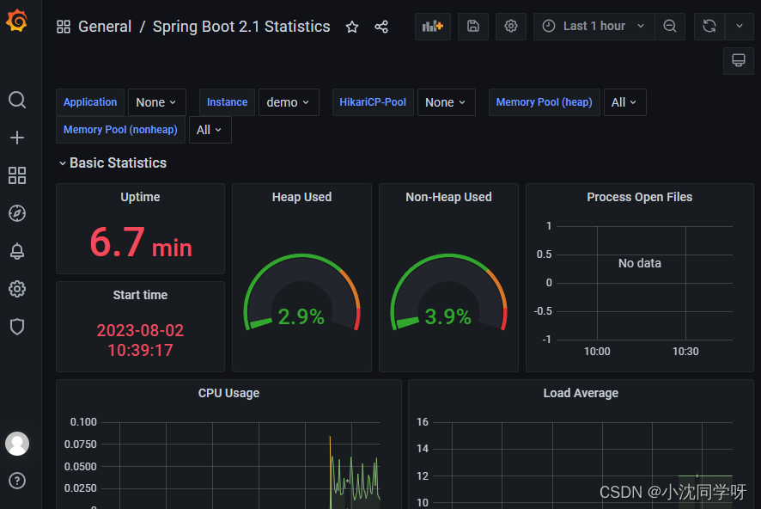
Task: Add a new panel with chart icon
Action: (x=432, y=27)
